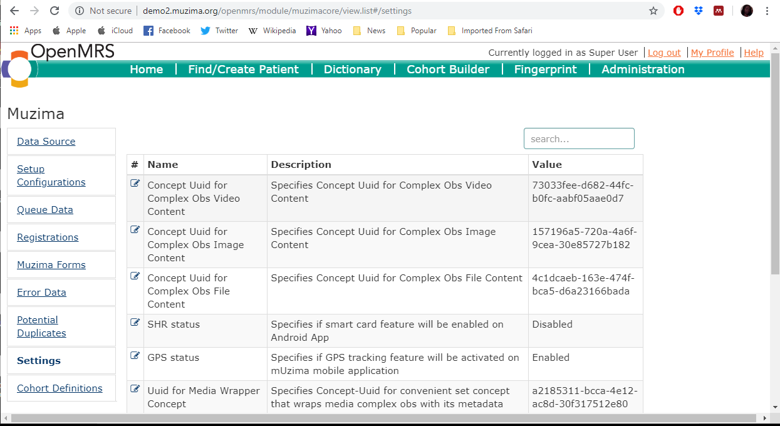780x426 pixels.
Task: Click edit icon for Concept Uuid Video Content
Action: [135, 184]
